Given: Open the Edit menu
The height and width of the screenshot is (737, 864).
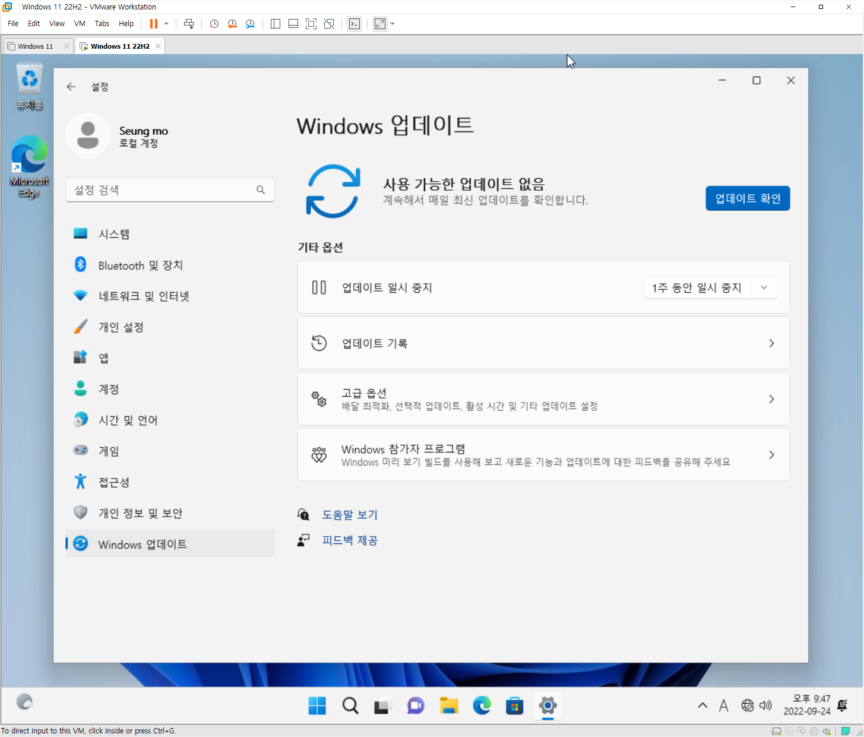Looking at the screenshot, I should [x=34, y=24].
